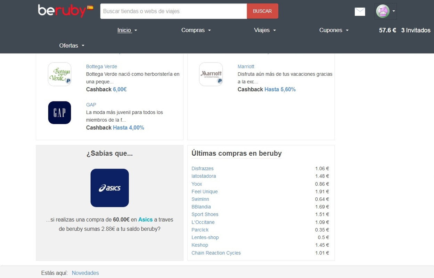
Task: Expand the Viajes menu arrow
Action: coord(275,31)
